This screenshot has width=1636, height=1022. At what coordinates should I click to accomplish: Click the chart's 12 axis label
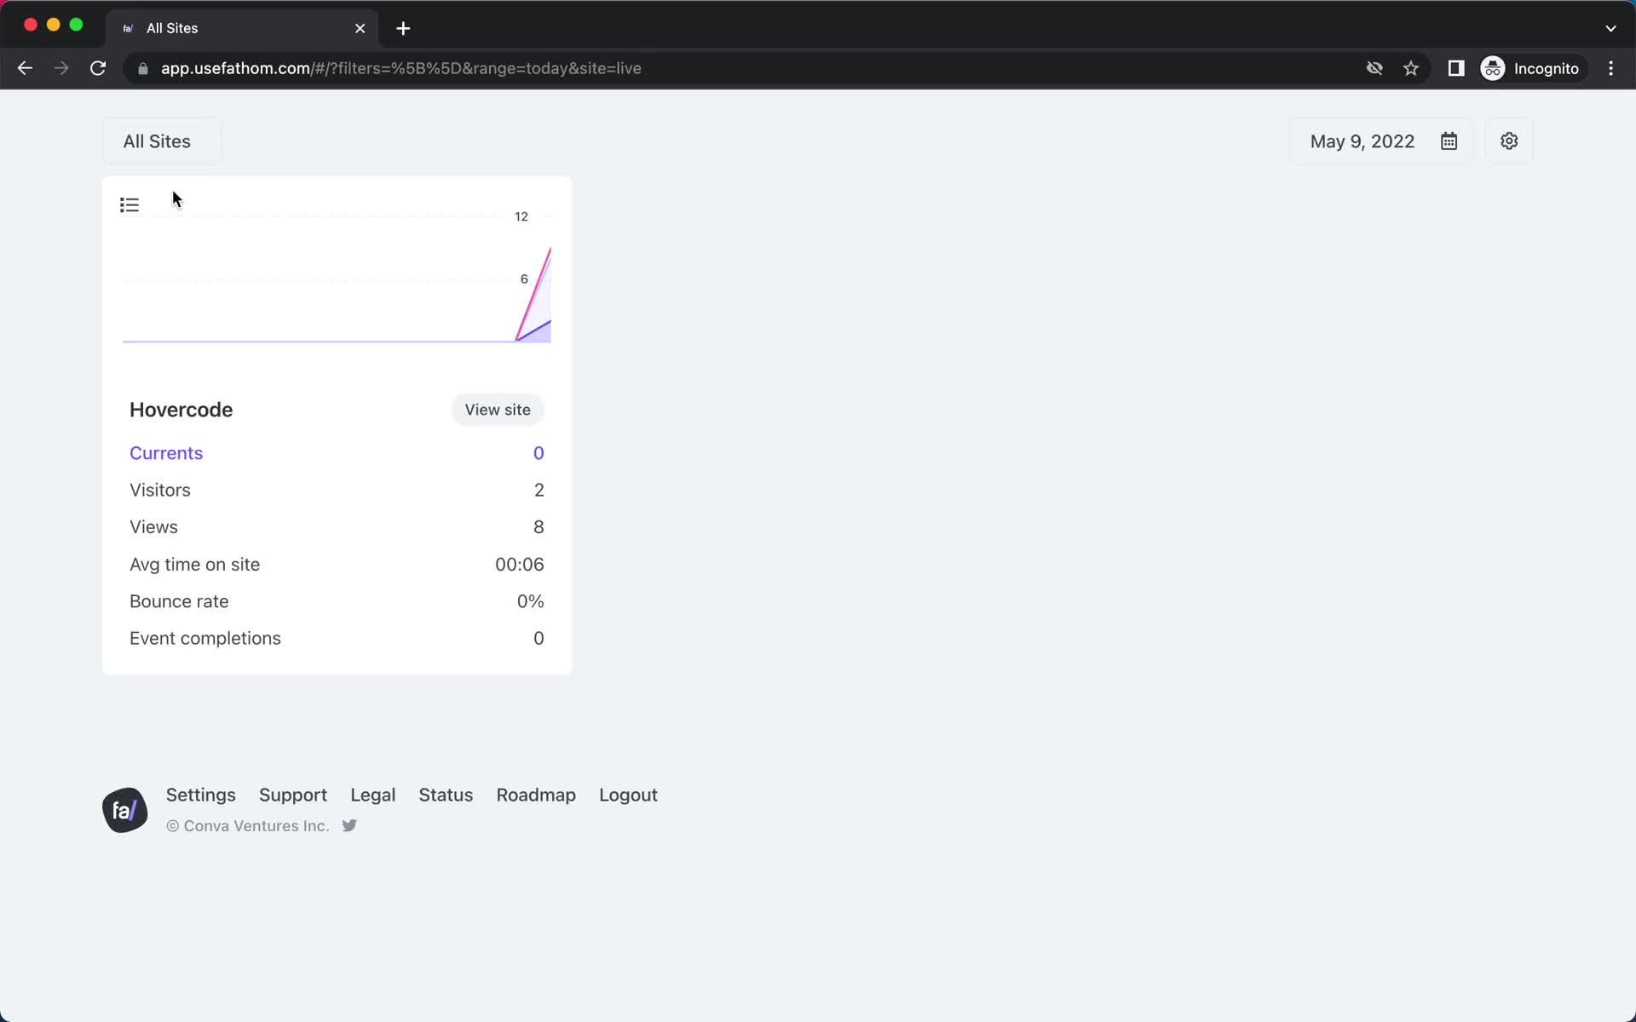point(521,216)
